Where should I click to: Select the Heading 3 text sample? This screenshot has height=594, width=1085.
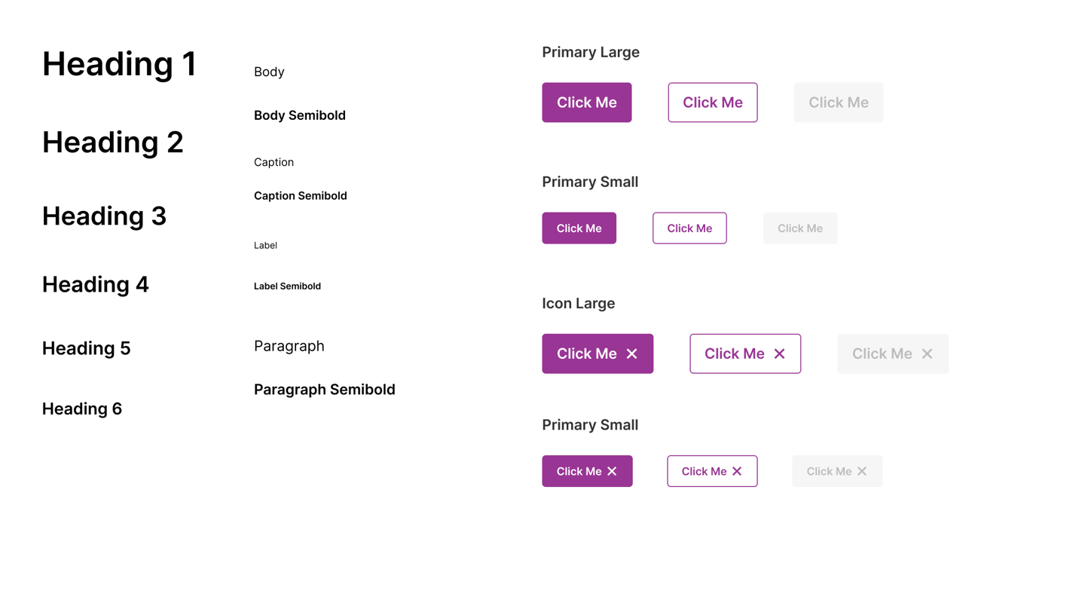point(104,216)
